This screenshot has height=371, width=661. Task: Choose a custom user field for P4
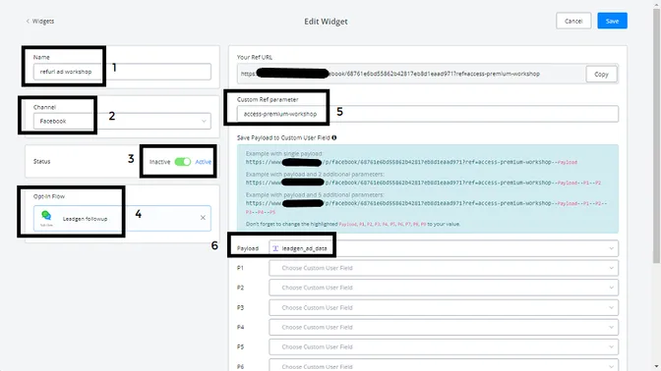444,327
